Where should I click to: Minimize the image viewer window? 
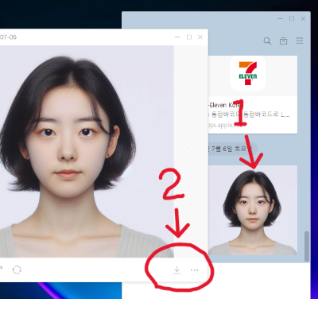tap(177, 37)
